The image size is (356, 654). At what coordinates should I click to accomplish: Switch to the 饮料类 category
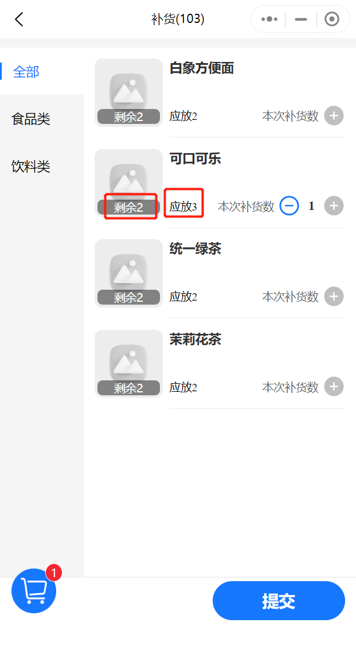[x=31, y=166]
